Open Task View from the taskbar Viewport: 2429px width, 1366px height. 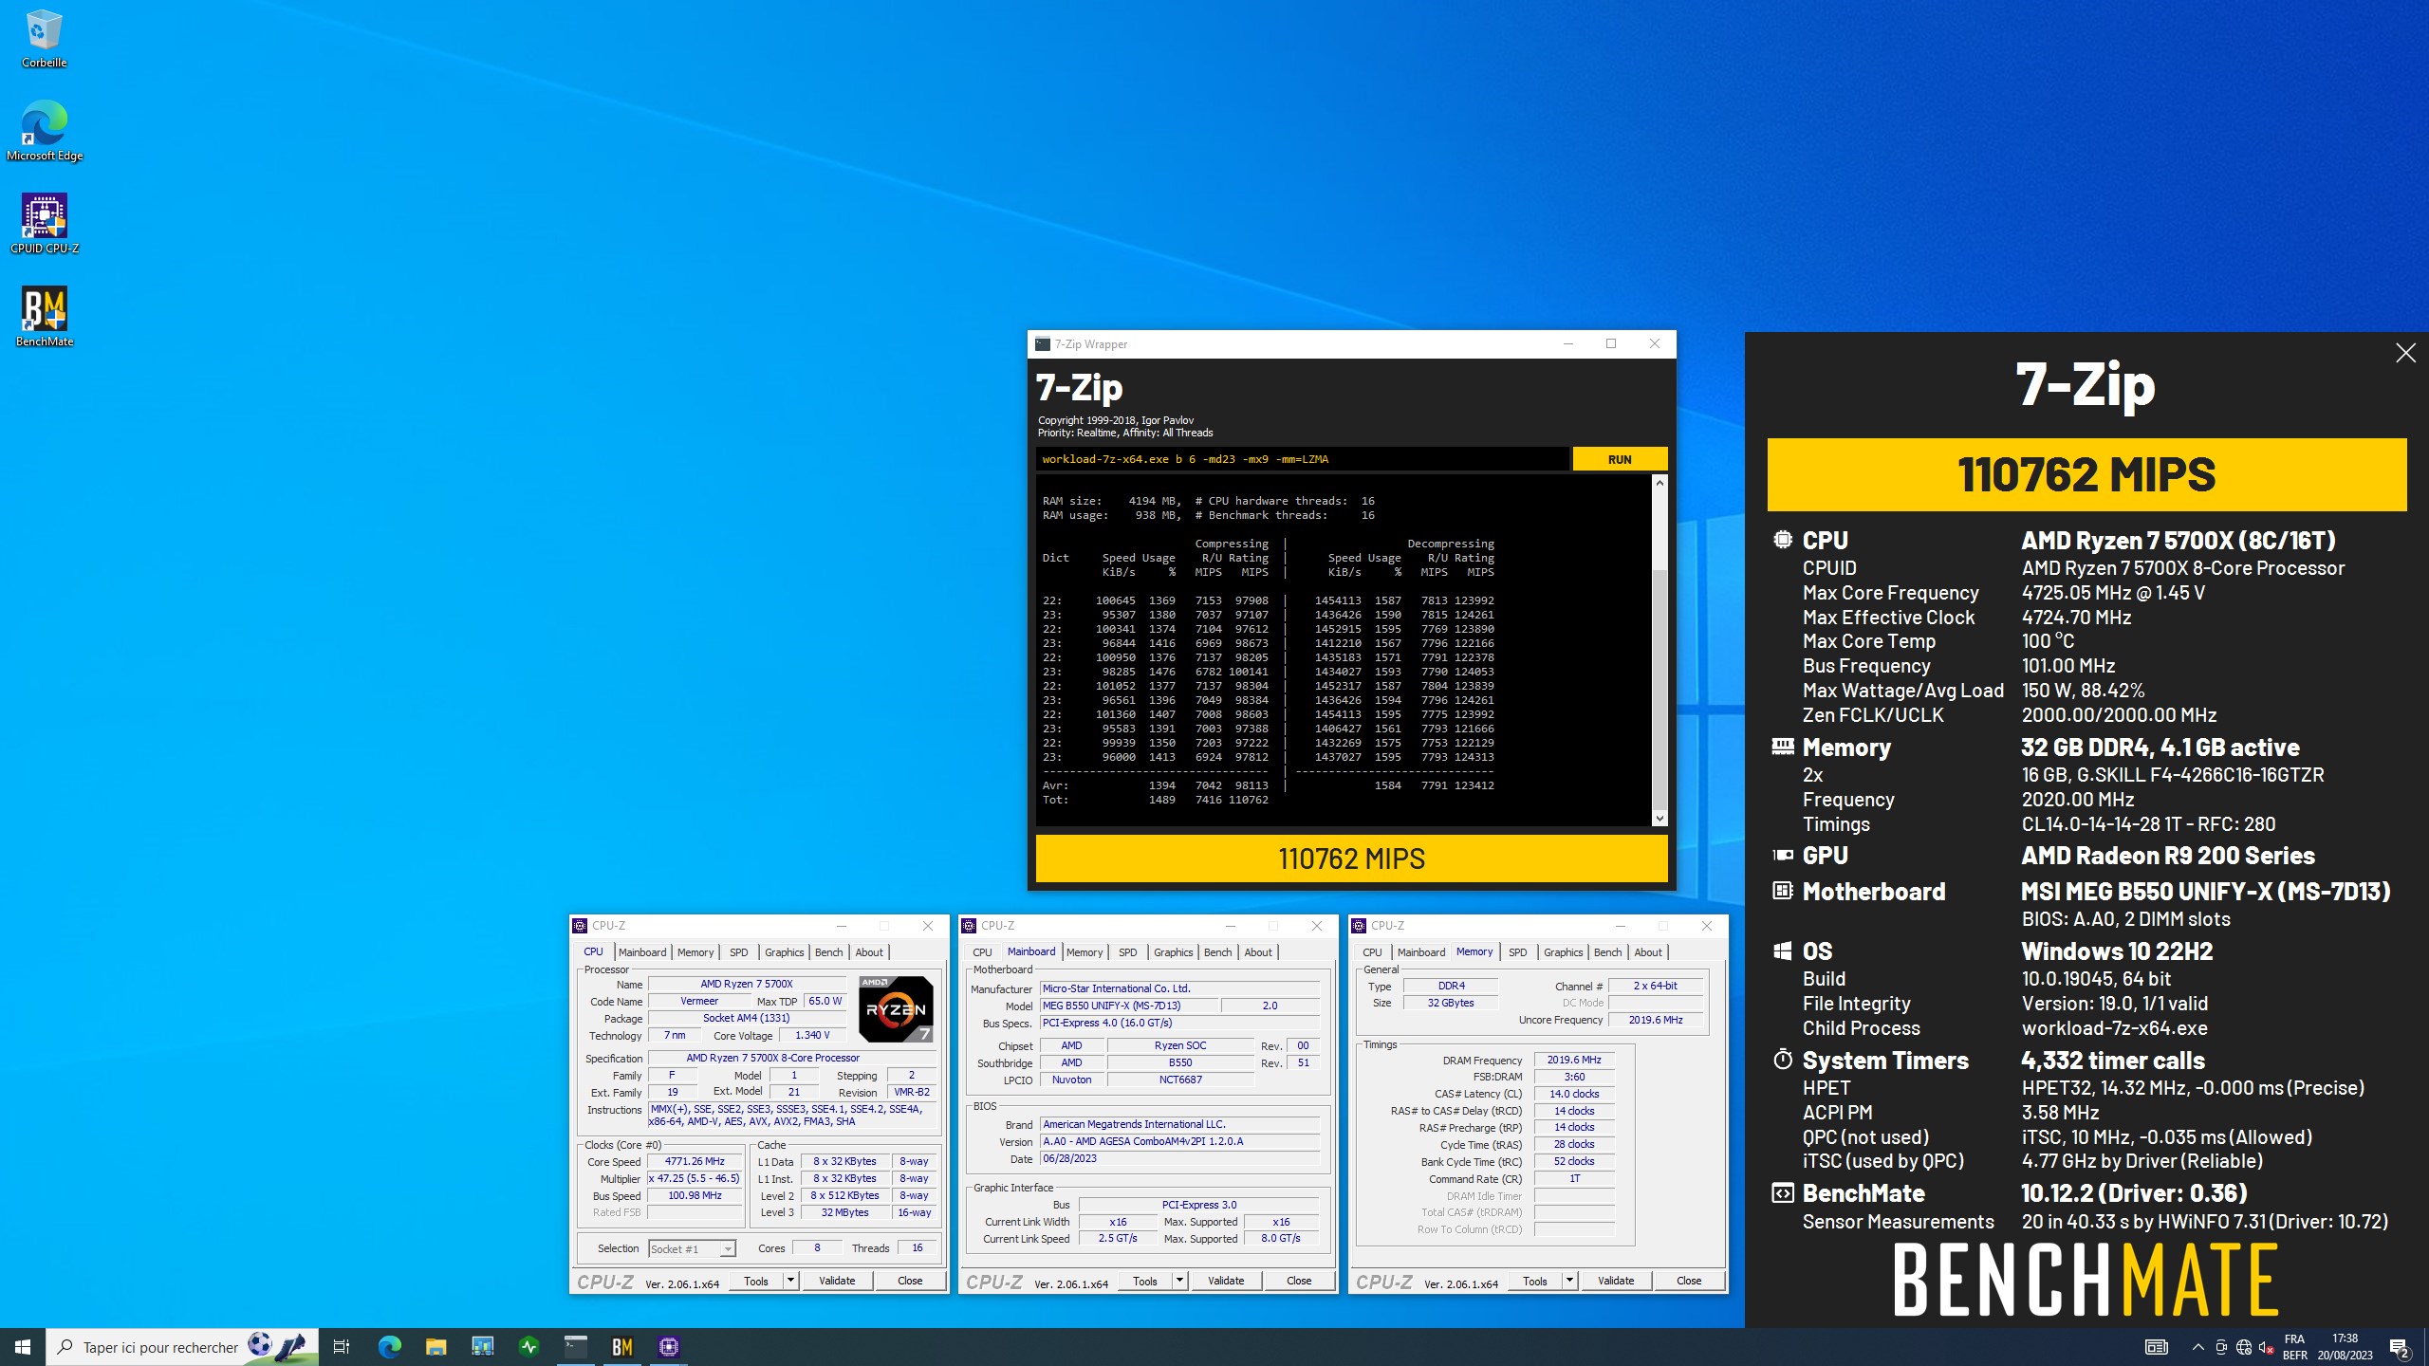[342, 1346]
